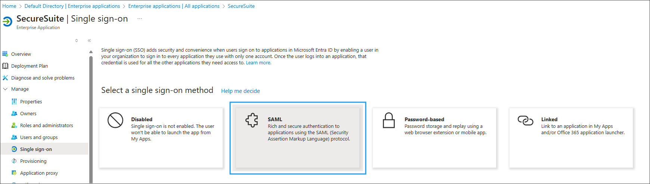This screenshot has height=184, width=650.
Task: Click the Deployment Plan book icon
Action: pyautogui.click(x=5, y=66)
